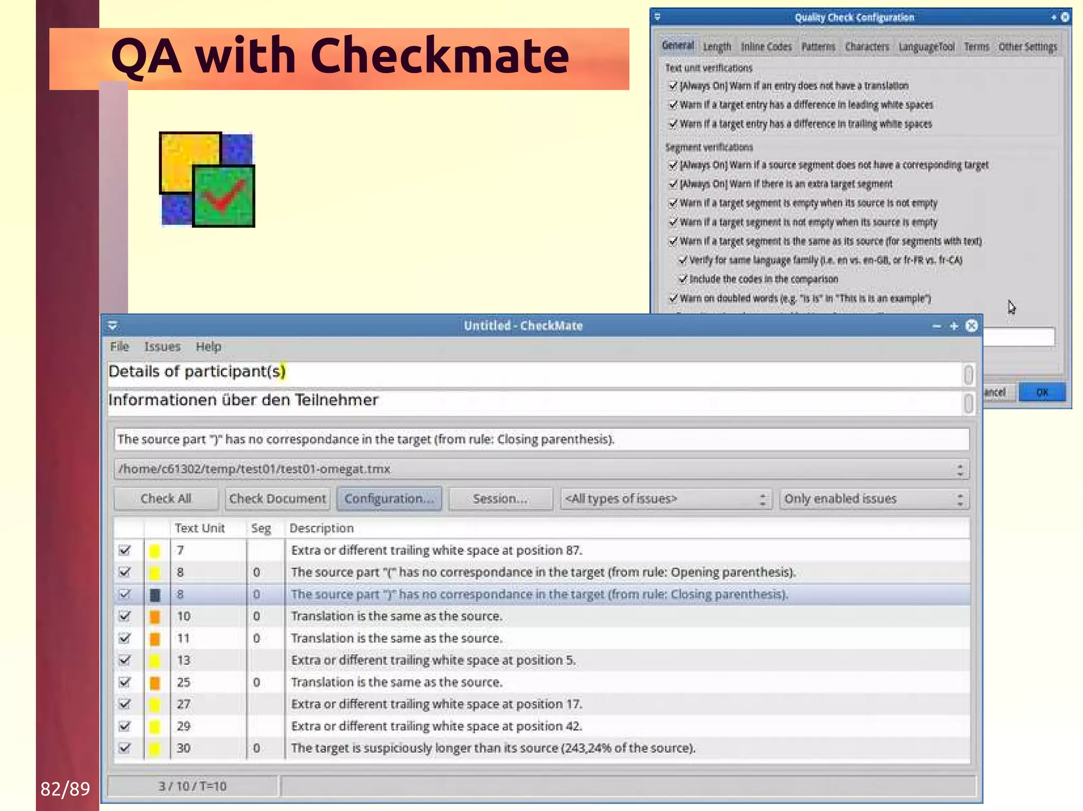The image size is (1083, 811).
Task: Open the File menu in CheckMate
Action: (120, 347)
